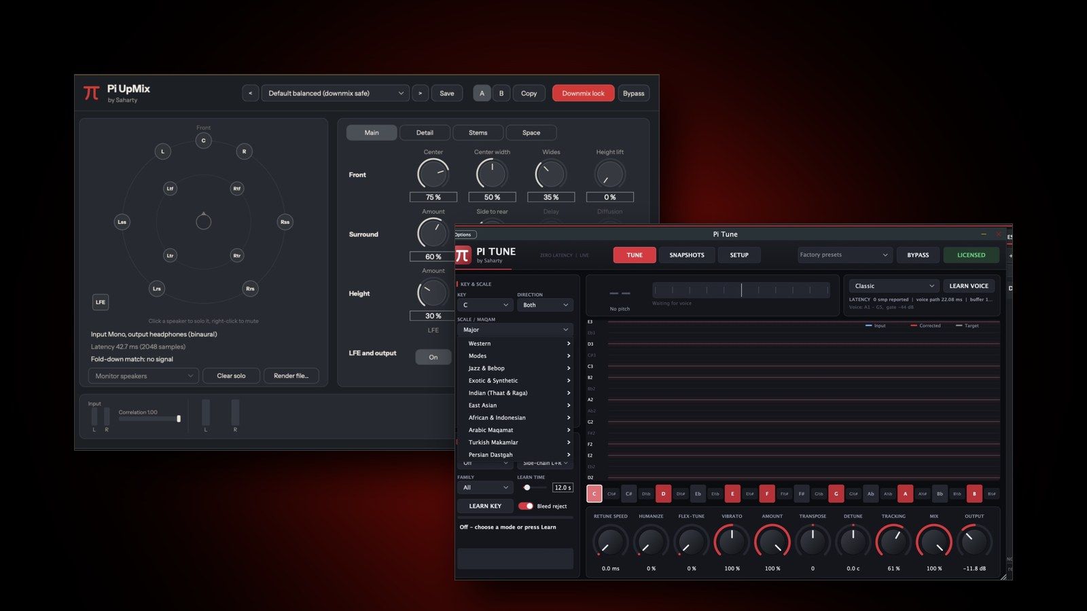Click the Ltf top-front-left speaker node
Image resolution: width=1087 pixels, height=611 pixels.
click(x=170, y=188)
